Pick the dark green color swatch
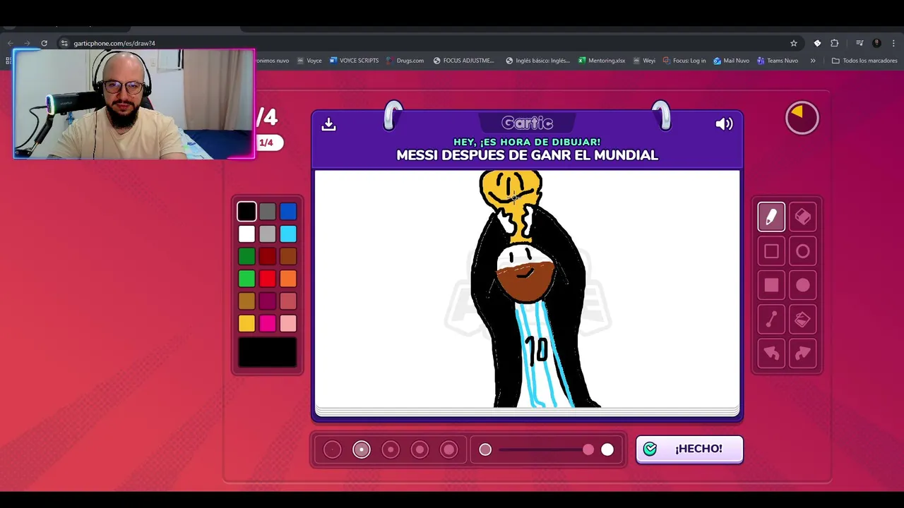The width and height of the screenshot is (904, 508). [246, 256]
